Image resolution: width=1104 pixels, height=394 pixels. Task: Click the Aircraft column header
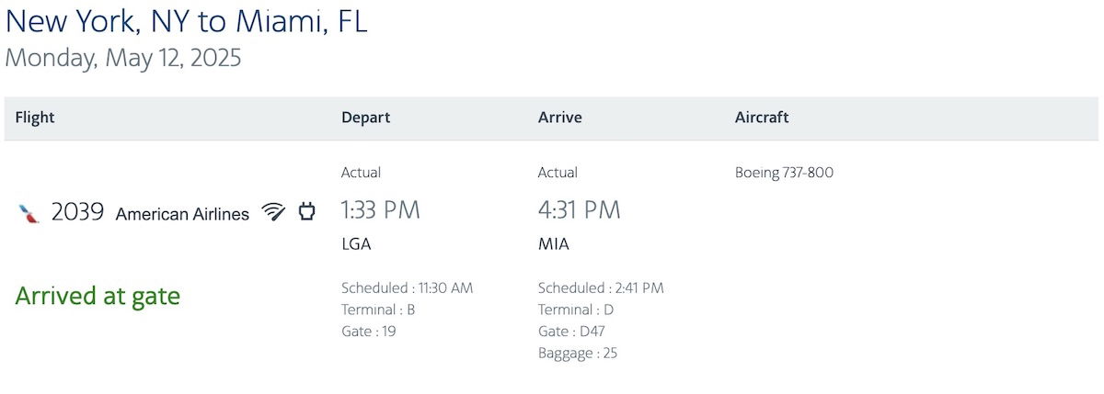762,118
